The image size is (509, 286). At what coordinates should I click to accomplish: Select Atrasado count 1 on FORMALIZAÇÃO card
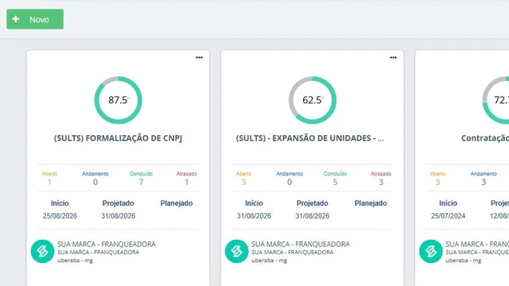coord(187,182)
